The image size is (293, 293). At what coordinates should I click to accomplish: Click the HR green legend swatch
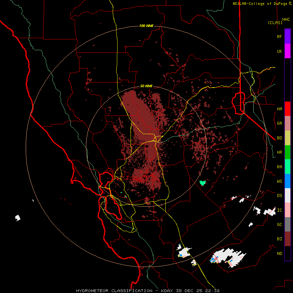point(287,152)
